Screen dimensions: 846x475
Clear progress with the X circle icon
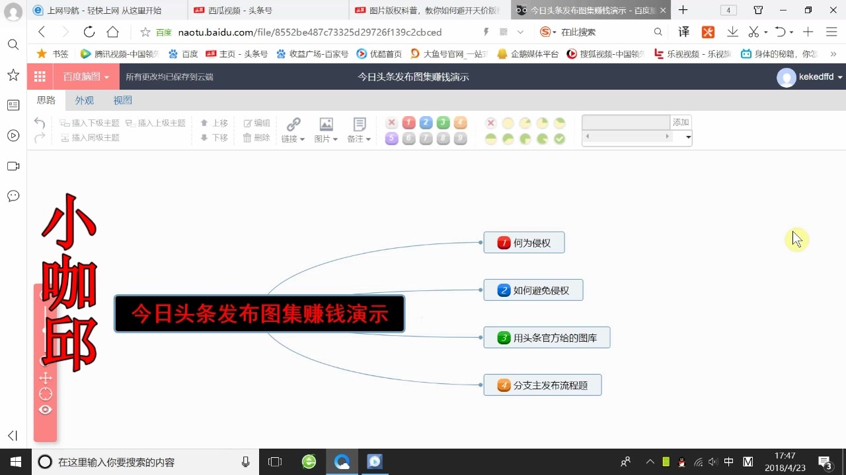(x=490, y=123)
